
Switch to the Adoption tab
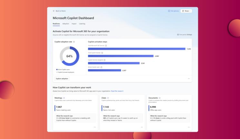[x=66, y=24]
